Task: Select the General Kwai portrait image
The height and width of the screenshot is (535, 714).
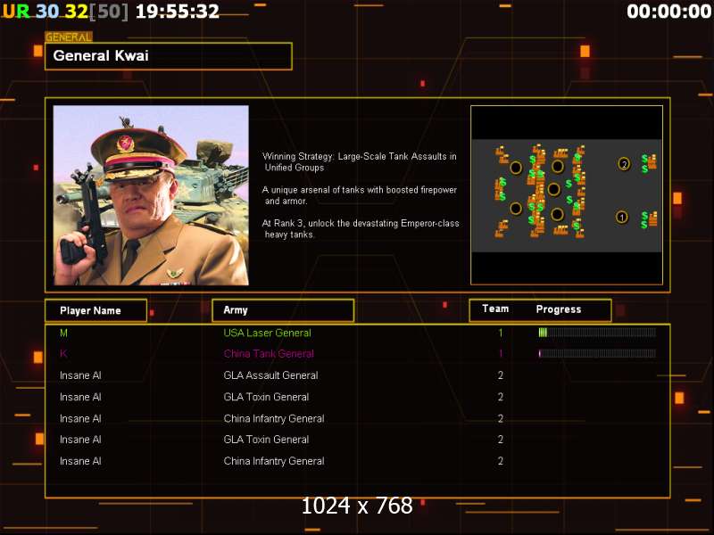Action: [x=151, y=195]
